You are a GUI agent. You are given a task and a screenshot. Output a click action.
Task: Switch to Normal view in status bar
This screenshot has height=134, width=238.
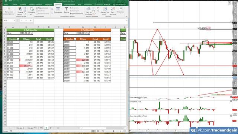click(x=93, y=131)
